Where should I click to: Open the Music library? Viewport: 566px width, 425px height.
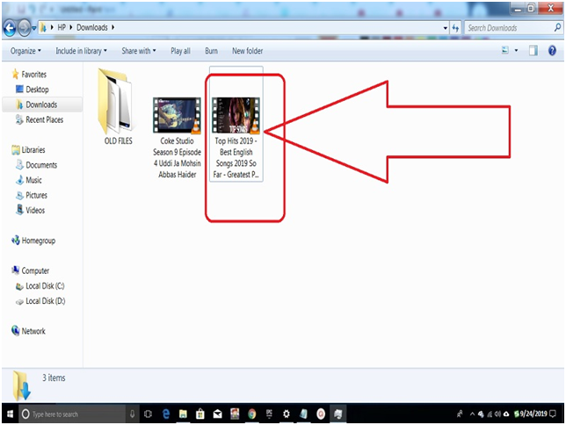33,180
